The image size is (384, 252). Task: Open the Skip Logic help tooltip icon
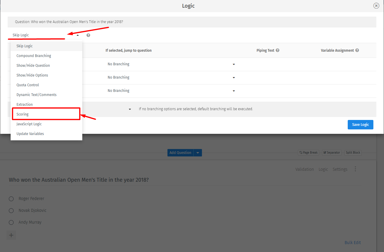coord(88,35)
